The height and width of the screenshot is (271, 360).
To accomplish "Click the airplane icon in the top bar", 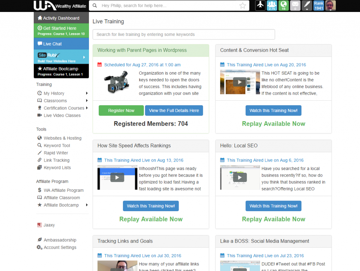I will point(261,6).
